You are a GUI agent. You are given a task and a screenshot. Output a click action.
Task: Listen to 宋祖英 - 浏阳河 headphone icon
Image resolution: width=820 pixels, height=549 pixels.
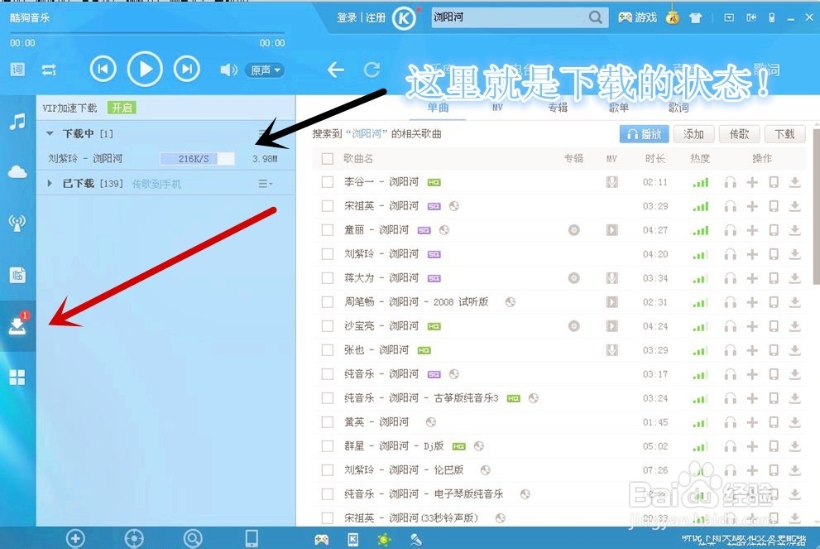730,206
